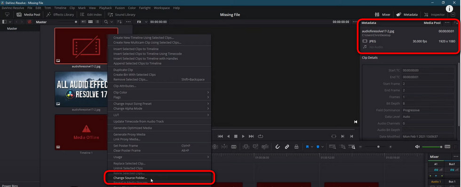Switch media pool to thumbnail grid view

point(90,22)
